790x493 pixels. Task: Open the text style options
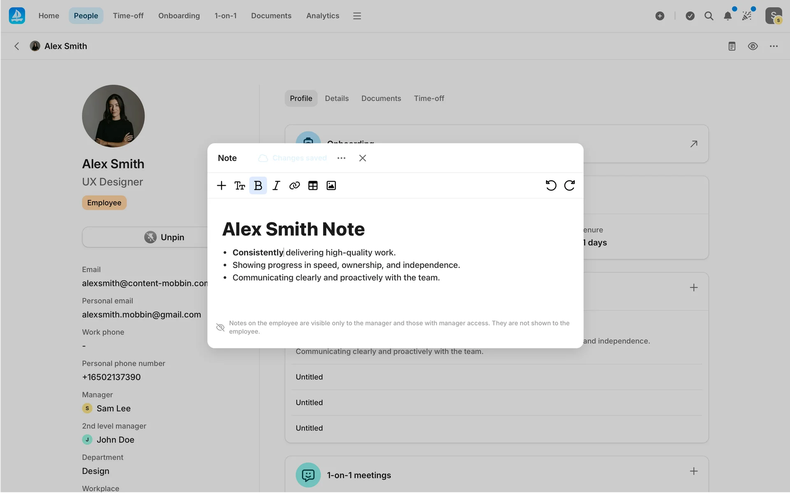239,186
